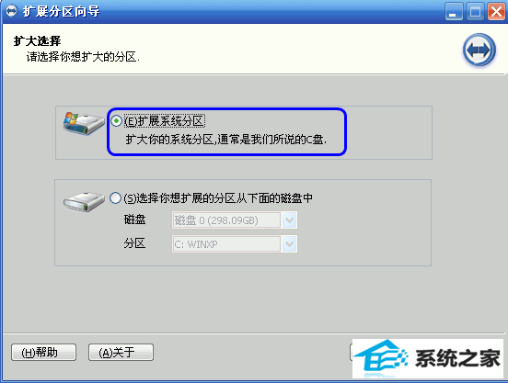Viewport: 508px width, 383px height.
Task: Expand the 磁盘 dropdown arrow
Action: [x=289, y=220]
